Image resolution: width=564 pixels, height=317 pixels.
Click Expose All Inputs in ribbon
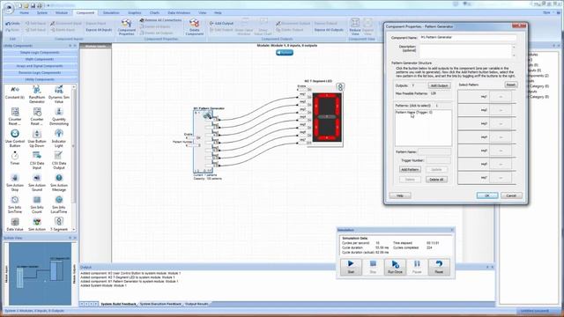(99, 30)
